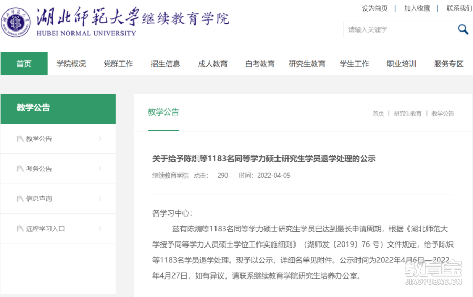The image size is (473, 297).
Task: Open the 服务专区 menu item
Action: (449, 64)
